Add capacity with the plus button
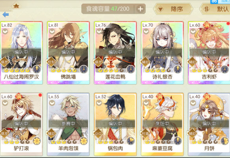This screenshot has height=158, width=230. click(140, 9)
